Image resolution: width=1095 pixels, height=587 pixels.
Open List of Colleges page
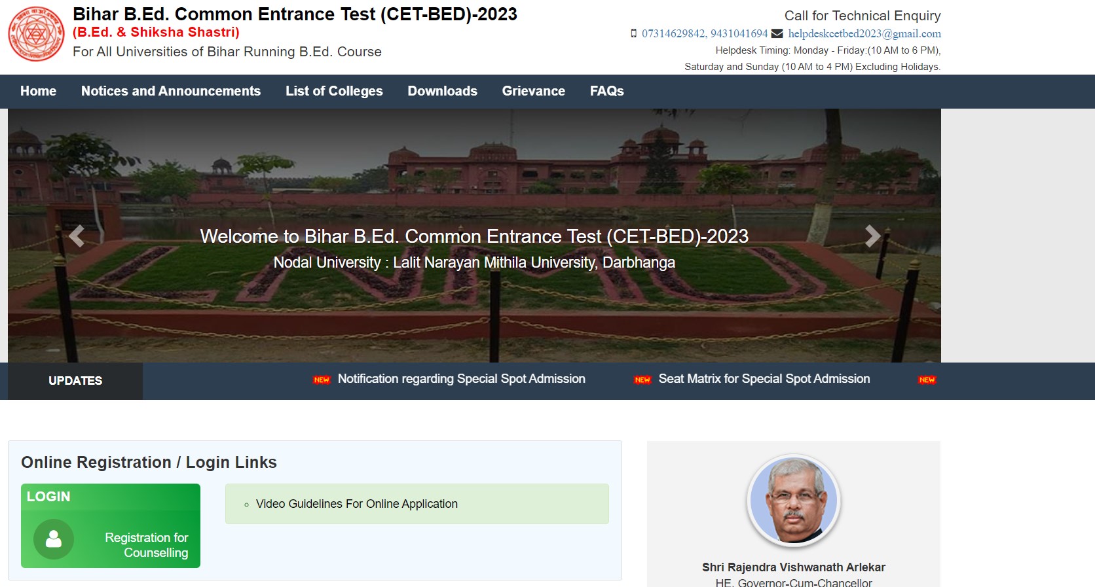click(334, 91)
